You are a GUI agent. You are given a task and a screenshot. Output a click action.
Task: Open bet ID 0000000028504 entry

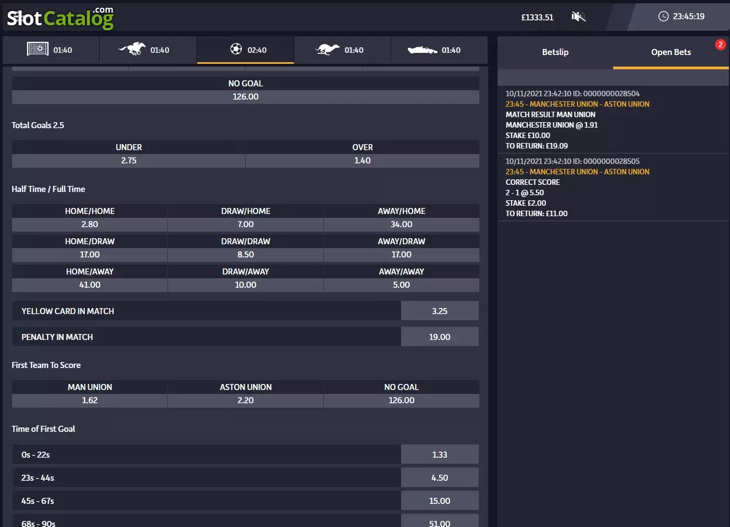pyautogui.click(x=613, y=119)
